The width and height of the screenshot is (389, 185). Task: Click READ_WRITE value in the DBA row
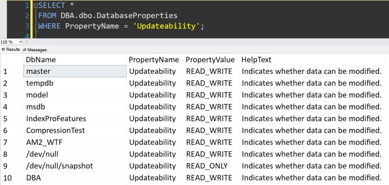coord(211,177)
